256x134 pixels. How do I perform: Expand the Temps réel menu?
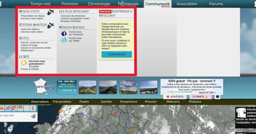[40, 4]
